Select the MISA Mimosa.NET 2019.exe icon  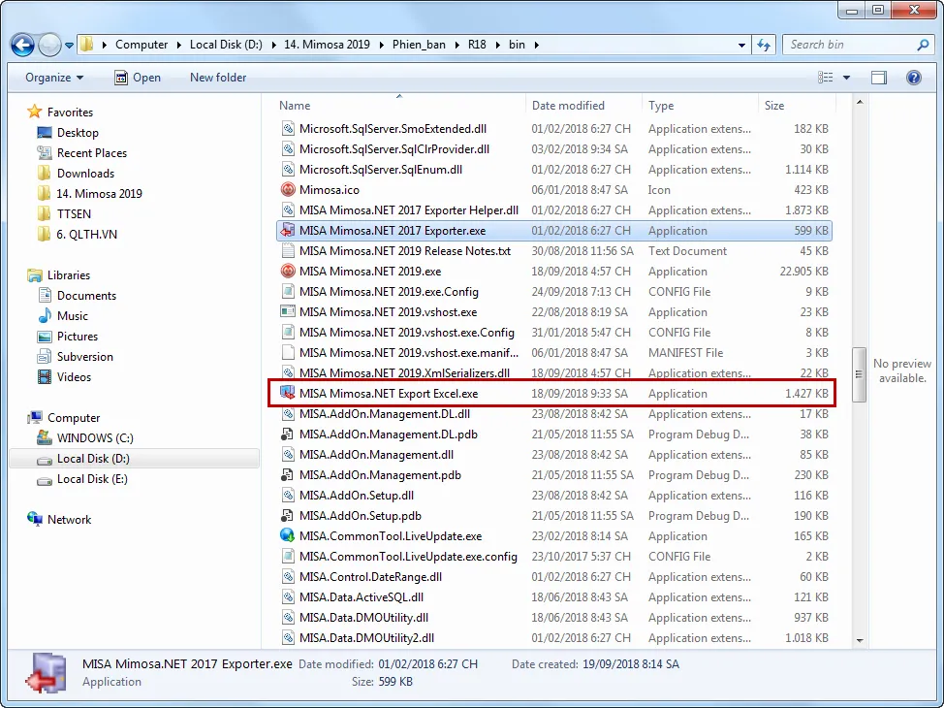(288, 272)
